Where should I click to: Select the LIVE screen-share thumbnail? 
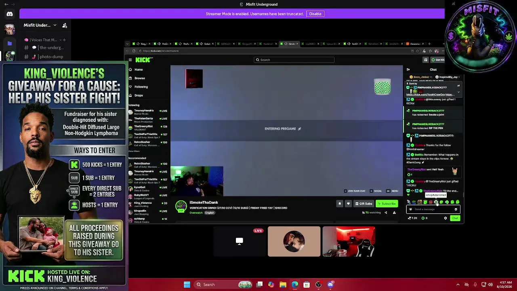[x=240, y=242]
